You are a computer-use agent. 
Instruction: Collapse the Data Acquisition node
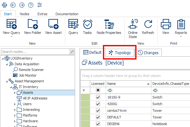tap(7, 64)
